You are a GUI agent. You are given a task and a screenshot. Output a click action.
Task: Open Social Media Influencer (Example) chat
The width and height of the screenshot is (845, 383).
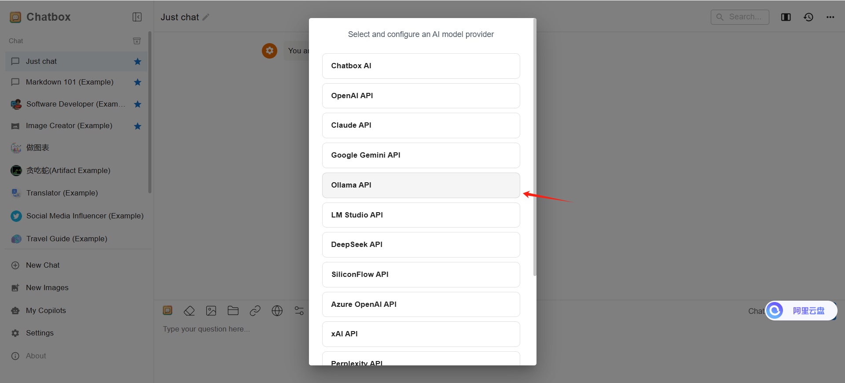point(76,216)
